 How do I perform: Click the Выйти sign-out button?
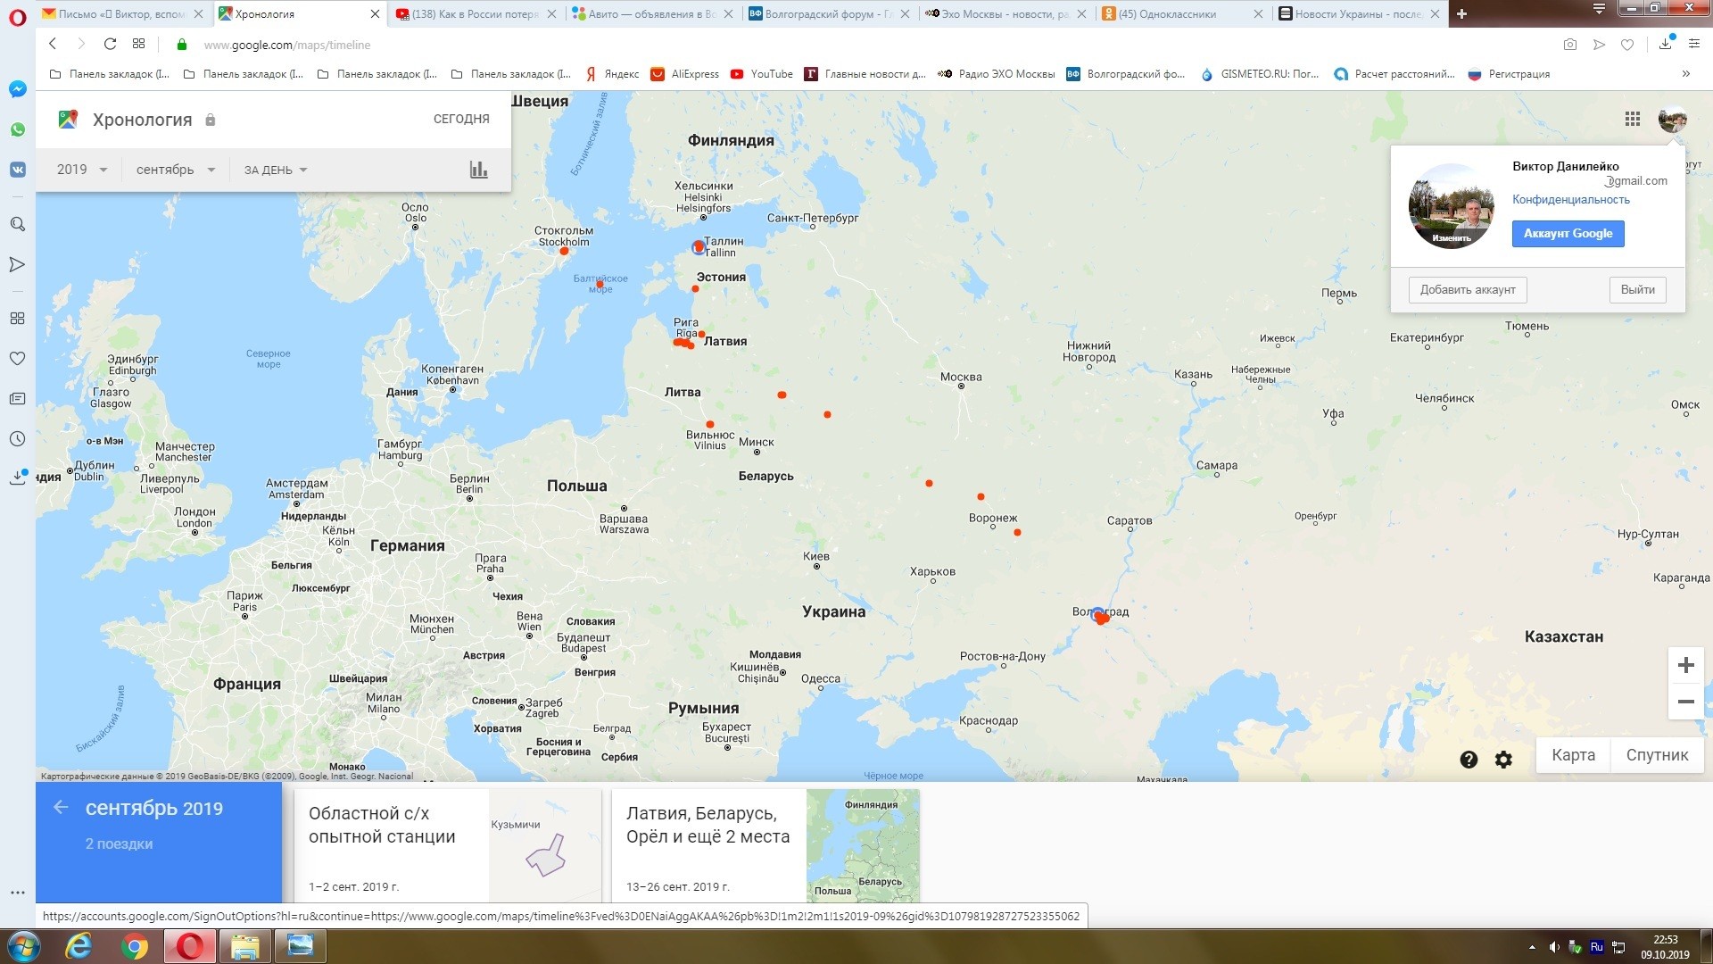coord(1637,290)
